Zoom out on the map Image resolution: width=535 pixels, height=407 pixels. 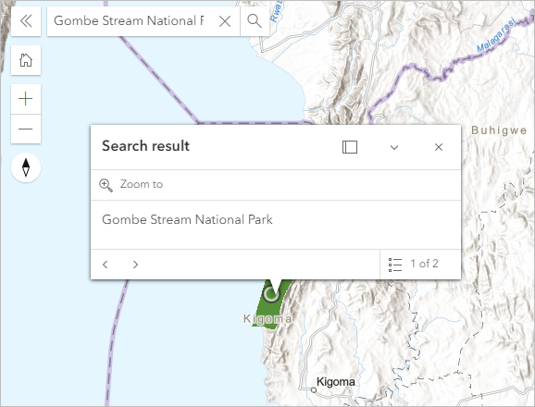[x=26, y=129]
